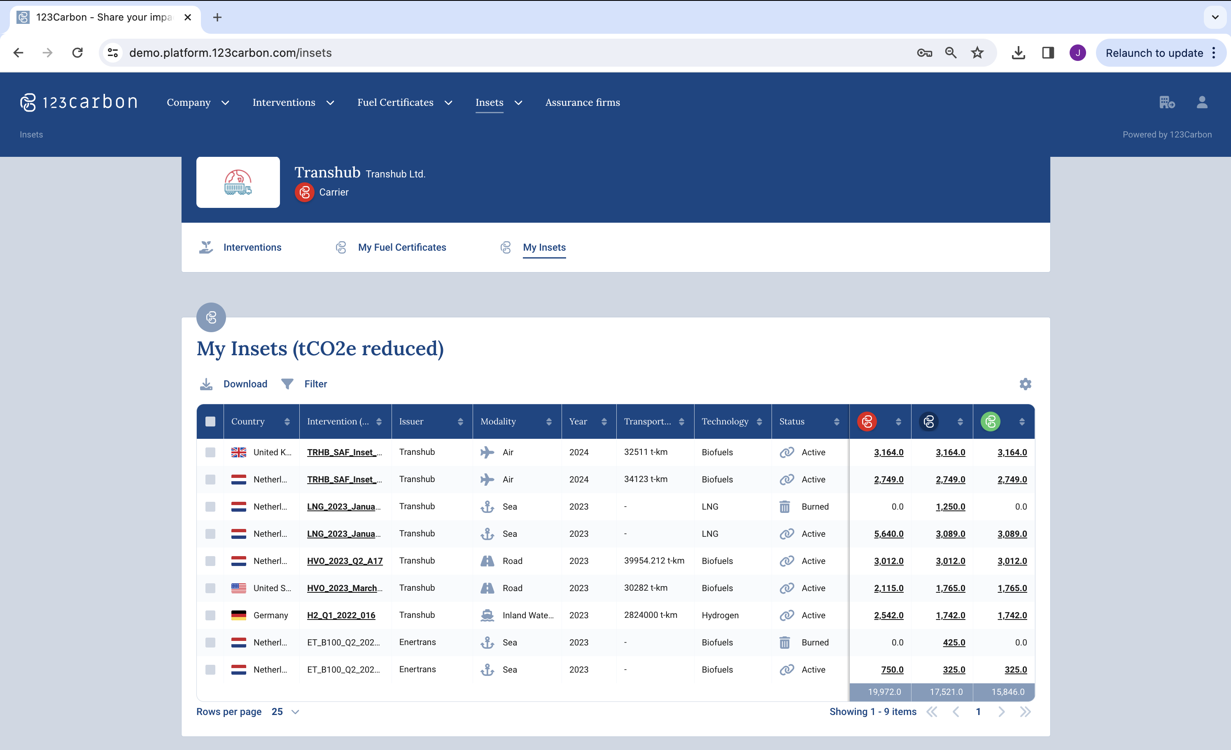The width and height of the screenshot is (1231, 750).
Task: Click the 5,640.0 value link
Action: click(x=888, y=533)
